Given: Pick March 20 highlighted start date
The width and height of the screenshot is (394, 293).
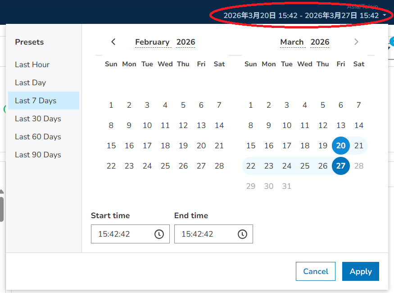Looking at the screenshot, I should [341, 146].
